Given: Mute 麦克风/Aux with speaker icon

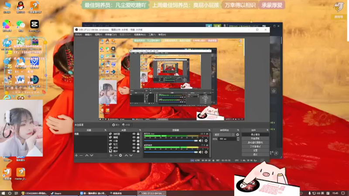Looking at the screenshot, I should pos(201,141).
